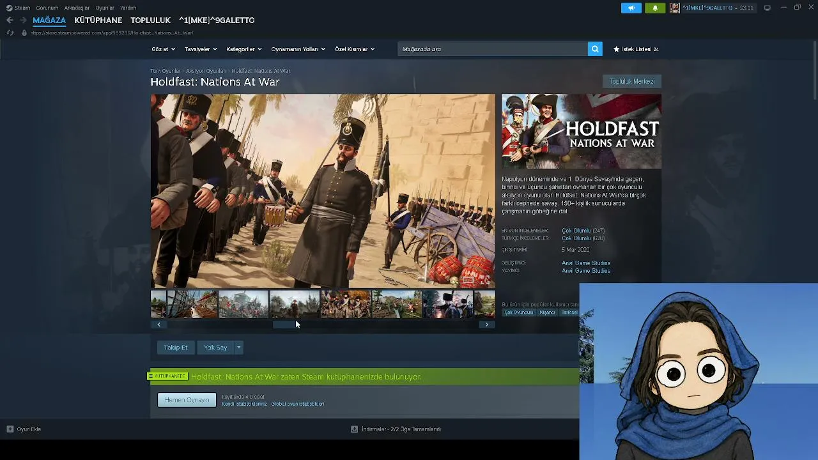Open Global oyun istatistikleri link
This screenshot has width=818, height=460.
coord(298,404)
